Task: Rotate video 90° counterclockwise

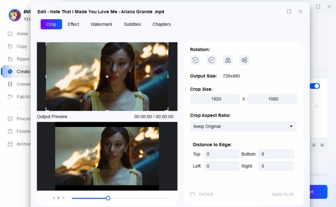Action: 195,60
